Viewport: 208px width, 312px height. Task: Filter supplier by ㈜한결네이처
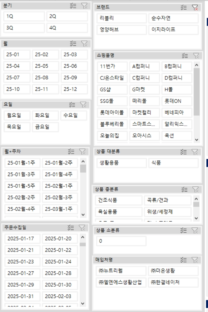tap(173, 282)
